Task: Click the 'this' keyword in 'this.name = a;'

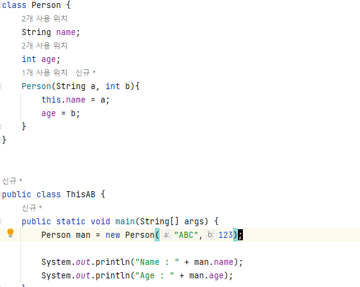Action: (x=51, y=100)
